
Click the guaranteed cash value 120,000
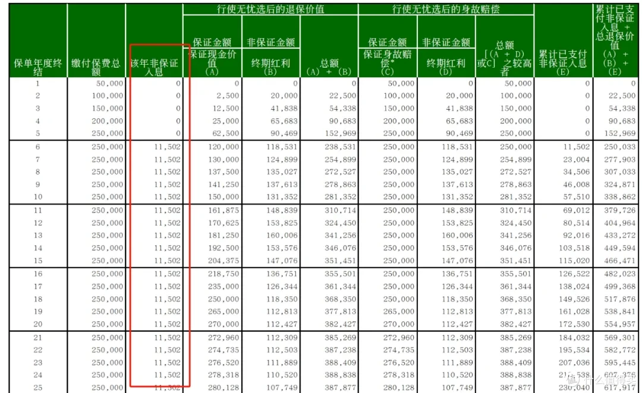pos(224,147)
